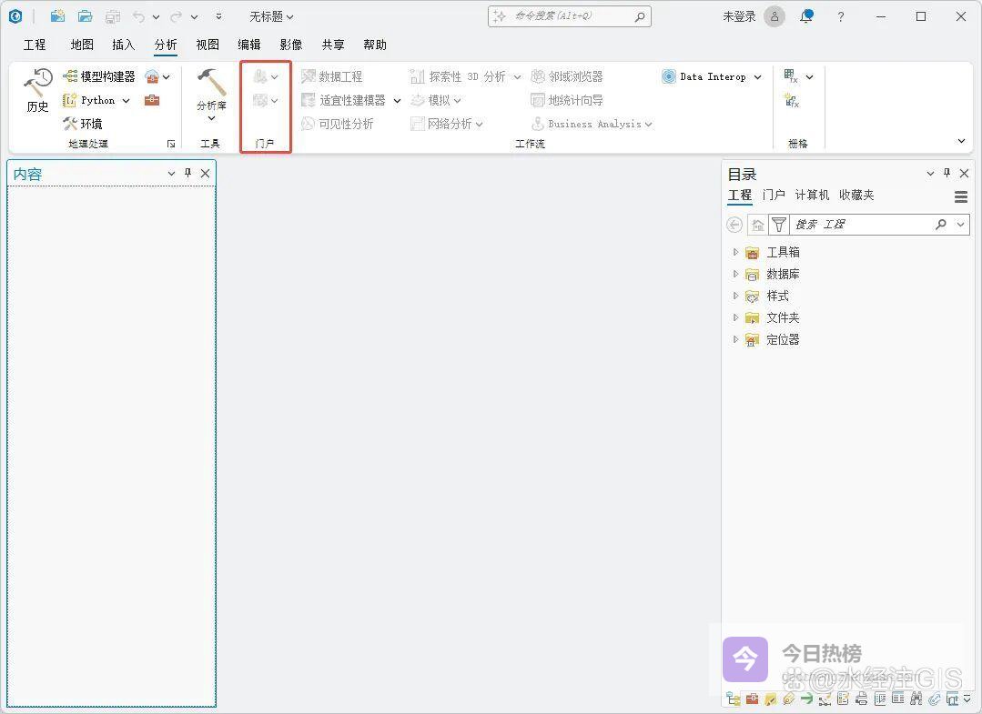982x714 pixels.
Task: Click the 分析库 hammer tool icon
Action: (211, 83)
